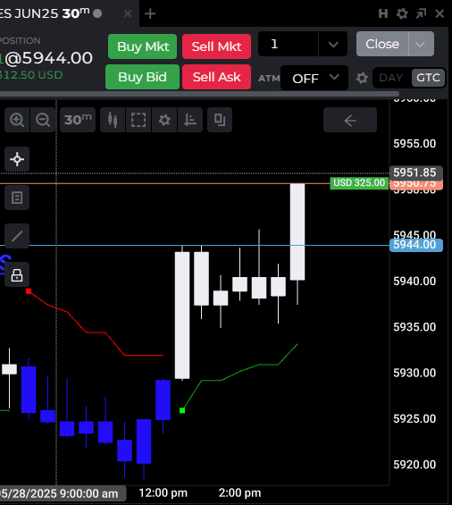Toggle the lock drawings icon

17,274
